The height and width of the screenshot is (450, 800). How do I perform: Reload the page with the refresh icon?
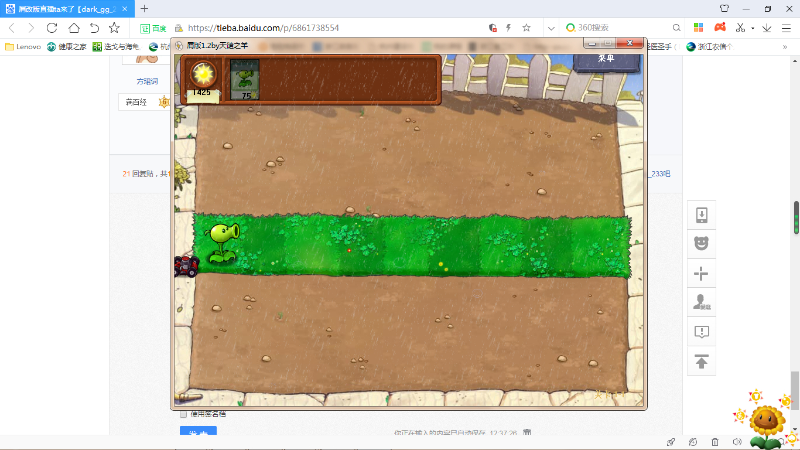[52, 28]
